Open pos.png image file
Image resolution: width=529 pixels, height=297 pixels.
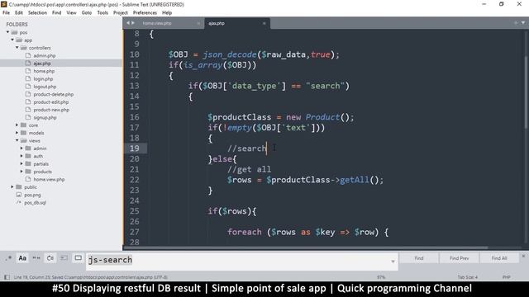click(32, 195)
